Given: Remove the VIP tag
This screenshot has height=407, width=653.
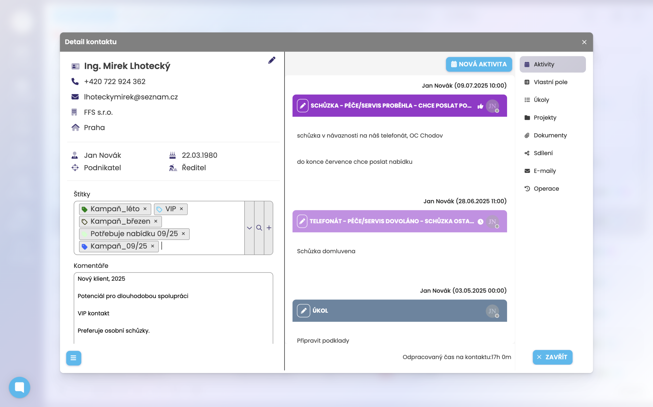Looking at the screenshot, I should point(181,209).
